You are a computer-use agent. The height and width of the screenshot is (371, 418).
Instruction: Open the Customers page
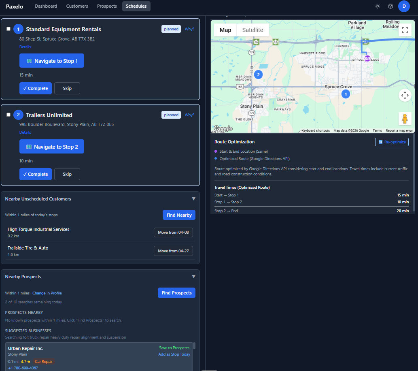77,6
